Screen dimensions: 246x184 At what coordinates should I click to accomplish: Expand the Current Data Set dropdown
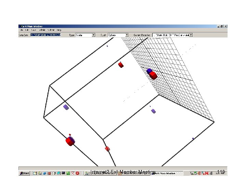click(191, 35)
